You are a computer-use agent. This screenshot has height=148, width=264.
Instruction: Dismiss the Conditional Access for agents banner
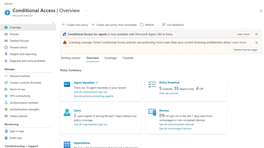(257, 34)
